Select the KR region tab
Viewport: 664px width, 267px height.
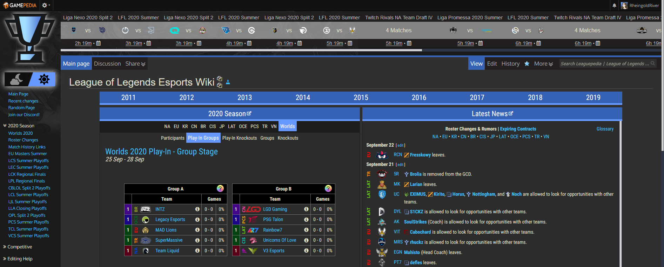click(x=185, y=126)
